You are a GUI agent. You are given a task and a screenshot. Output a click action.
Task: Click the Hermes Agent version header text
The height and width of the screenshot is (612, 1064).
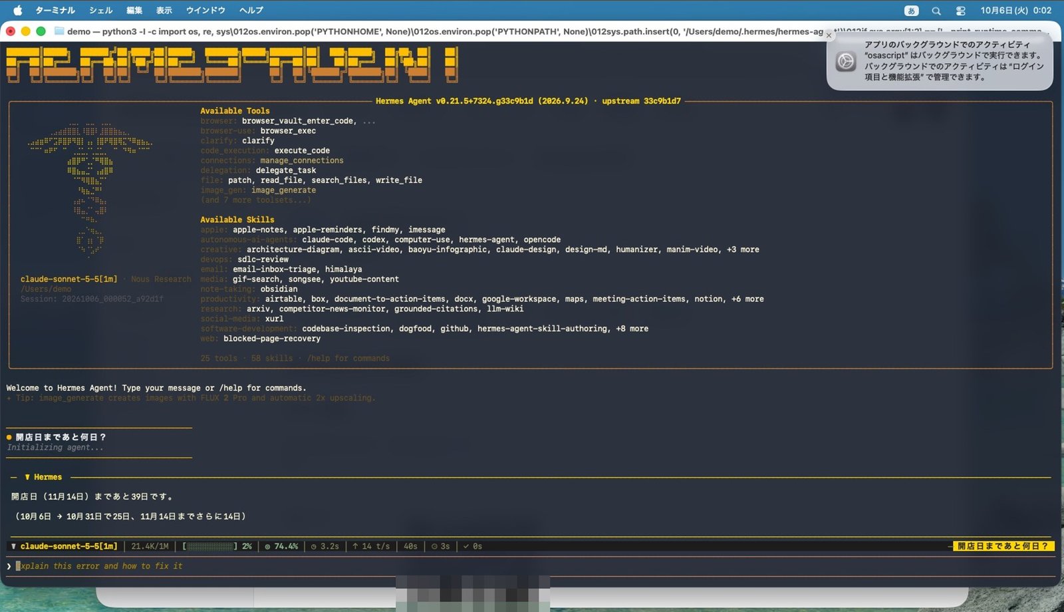pyautogui.click(x=528, y=101)
